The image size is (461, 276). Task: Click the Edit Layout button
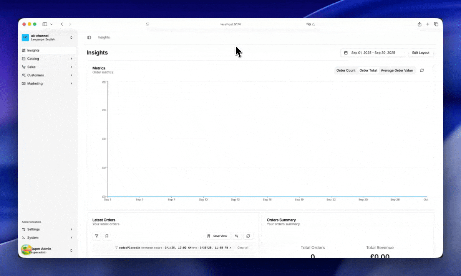[421, 53]
